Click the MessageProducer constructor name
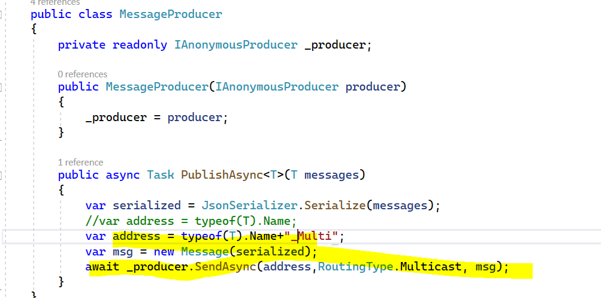This screenshot has height=298, width=601. 157,87
